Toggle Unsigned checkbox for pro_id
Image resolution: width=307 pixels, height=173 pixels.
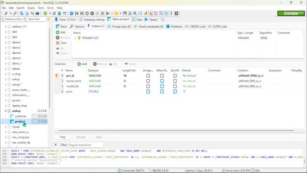tap(148, 75)
